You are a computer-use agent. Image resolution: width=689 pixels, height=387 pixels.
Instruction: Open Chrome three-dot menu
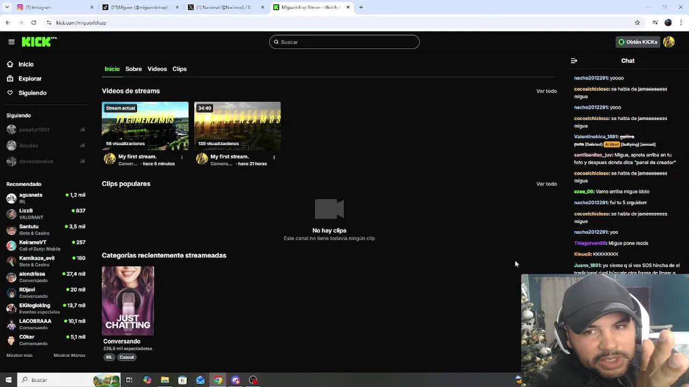click(x=681, y=23)
